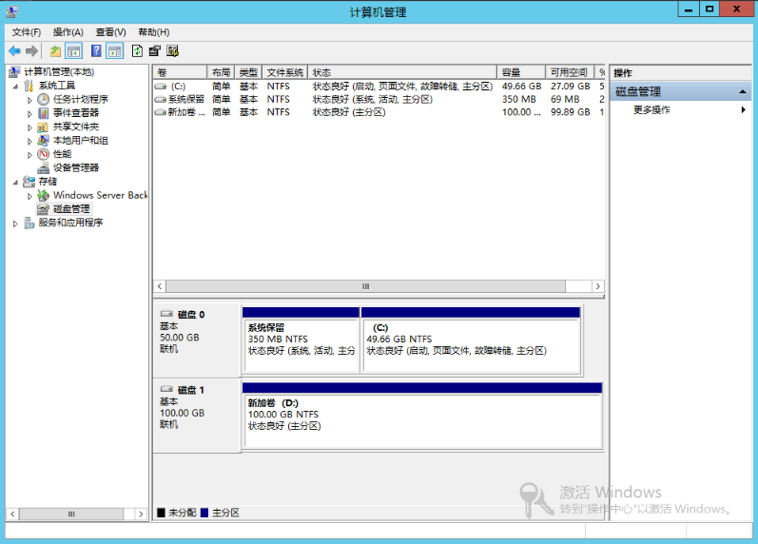Screen dimensions: 758x544
Task: Click the Computer Management root icon
Action: tap(14, 72)
